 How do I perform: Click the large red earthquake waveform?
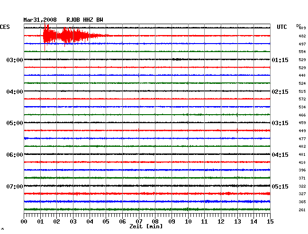[77, 36]
